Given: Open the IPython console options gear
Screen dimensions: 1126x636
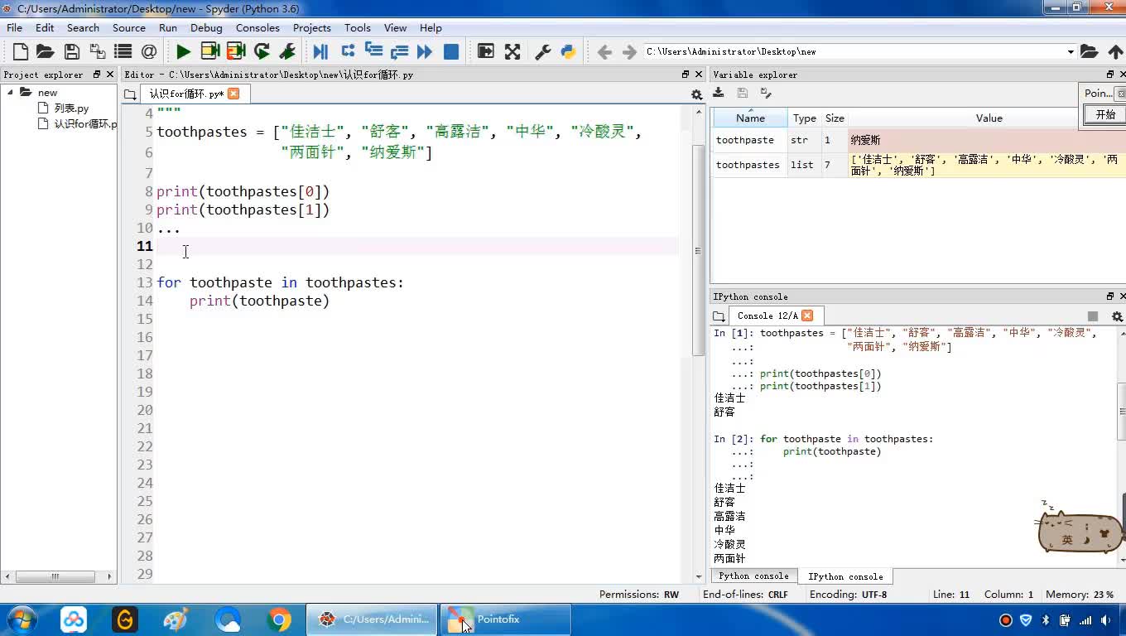Looking at the screenshot, I should click(x=1116, y=316).
